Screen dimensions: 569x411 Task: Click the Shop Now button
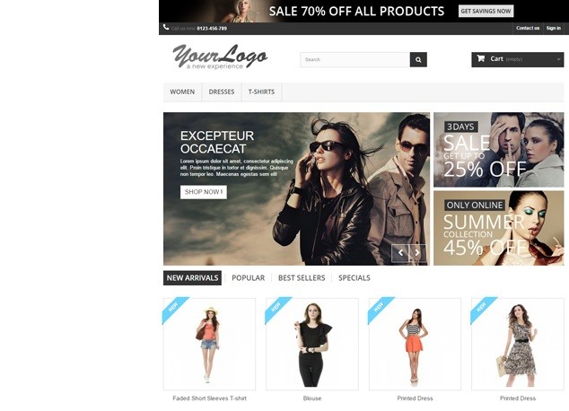(204, 192)
